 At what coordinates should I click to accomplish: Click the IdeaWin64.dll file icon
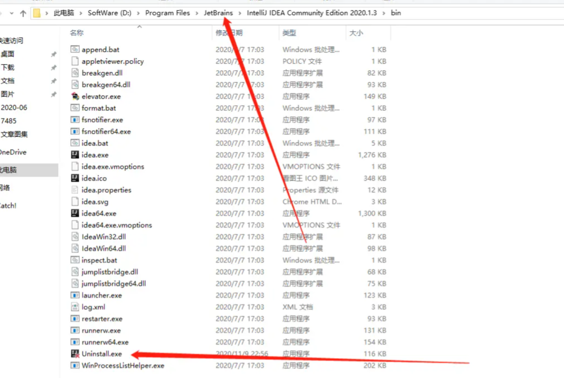click(75, 249)
